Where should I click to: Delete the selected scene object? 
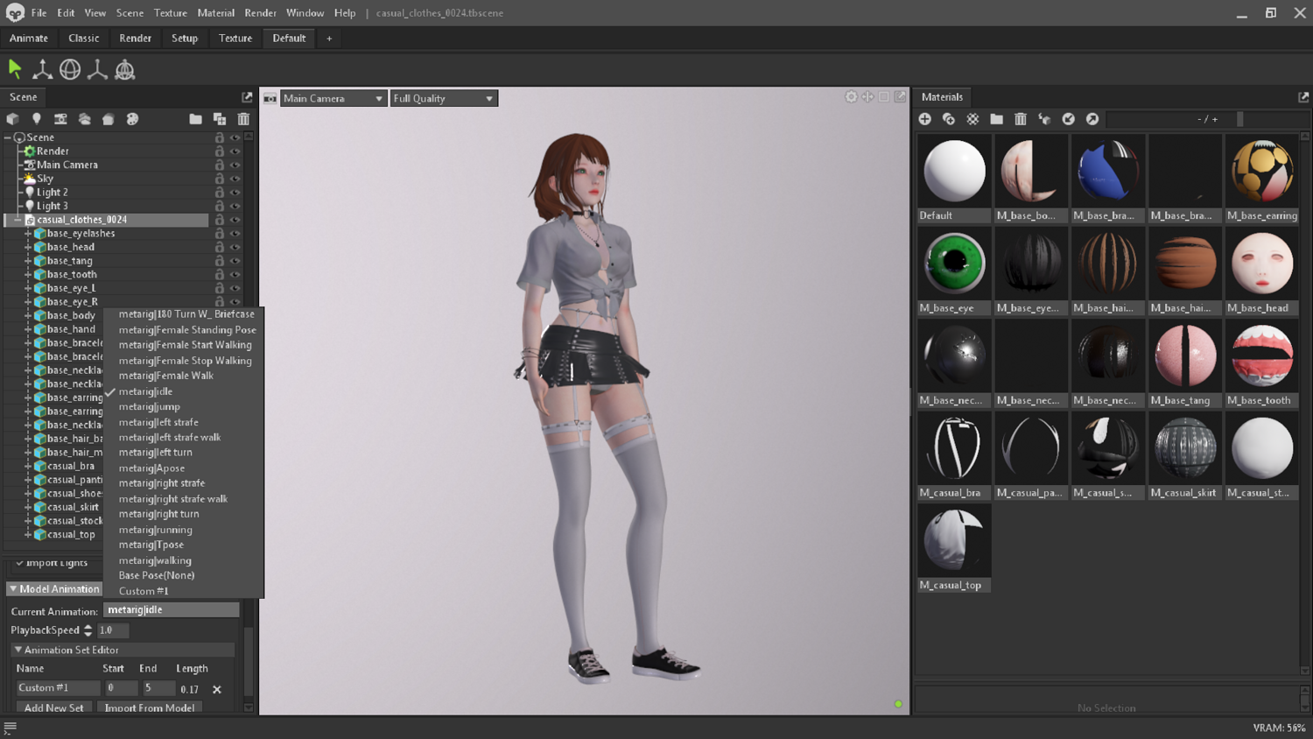(243, 119)
